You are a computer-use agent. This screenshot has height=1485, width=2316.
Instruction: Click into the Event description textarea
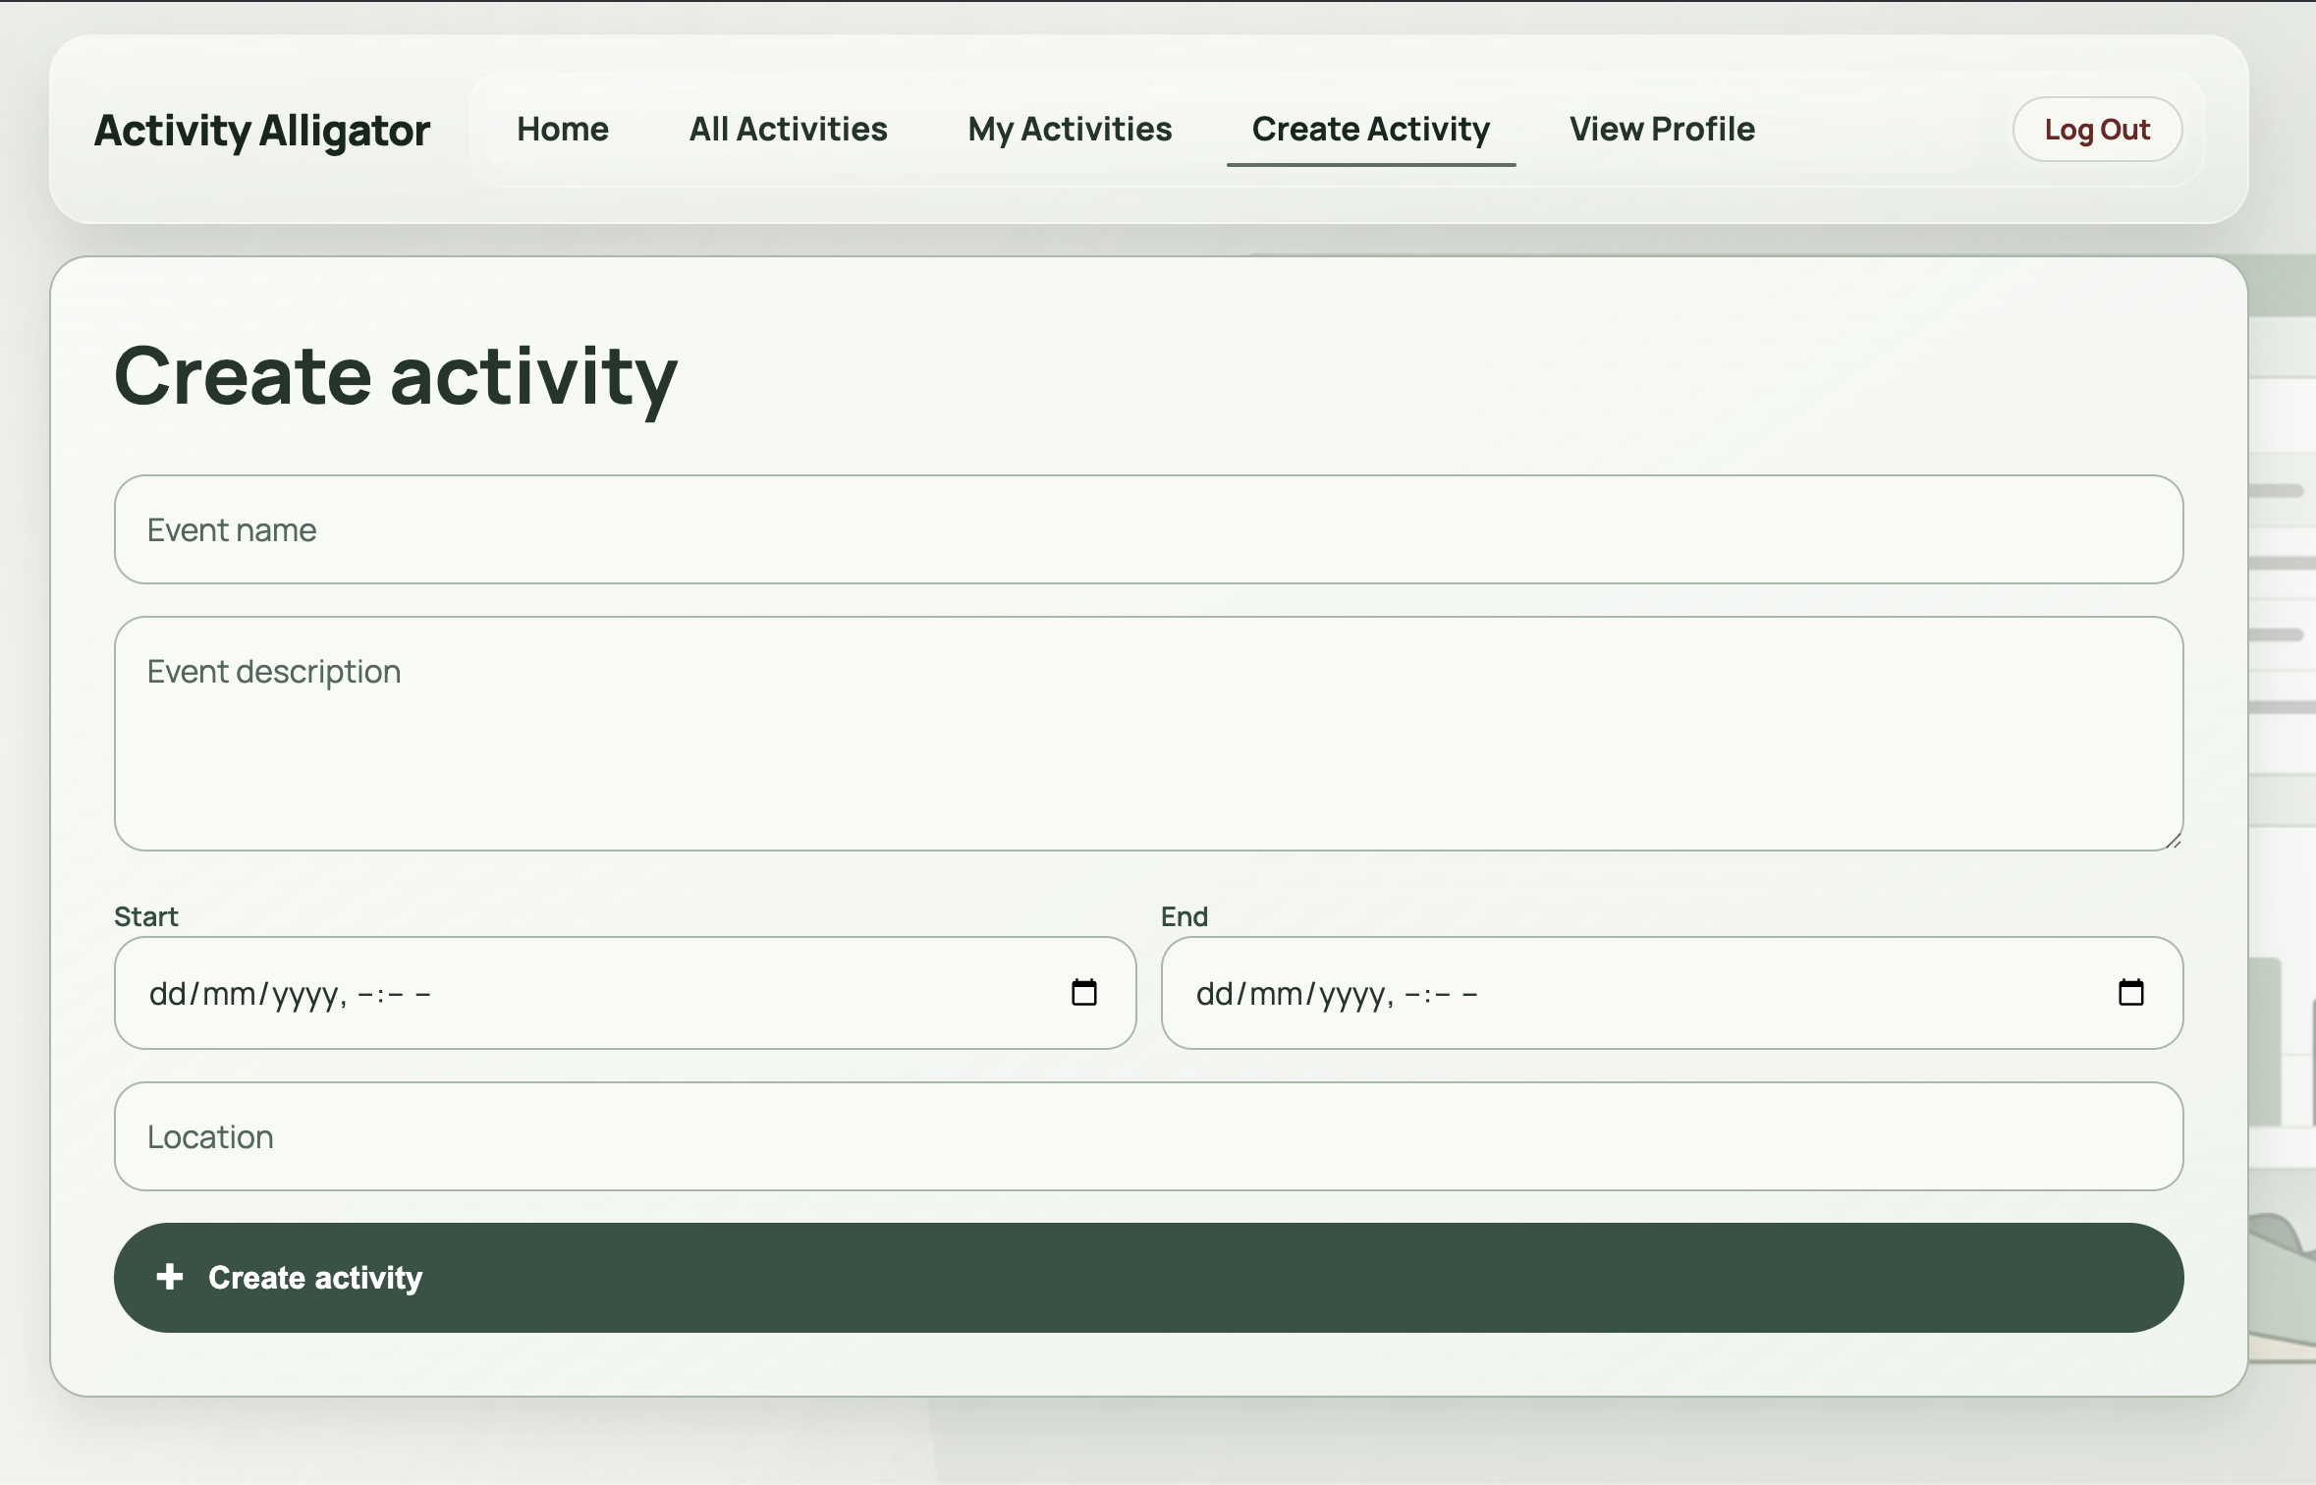tap(1148, 734)
